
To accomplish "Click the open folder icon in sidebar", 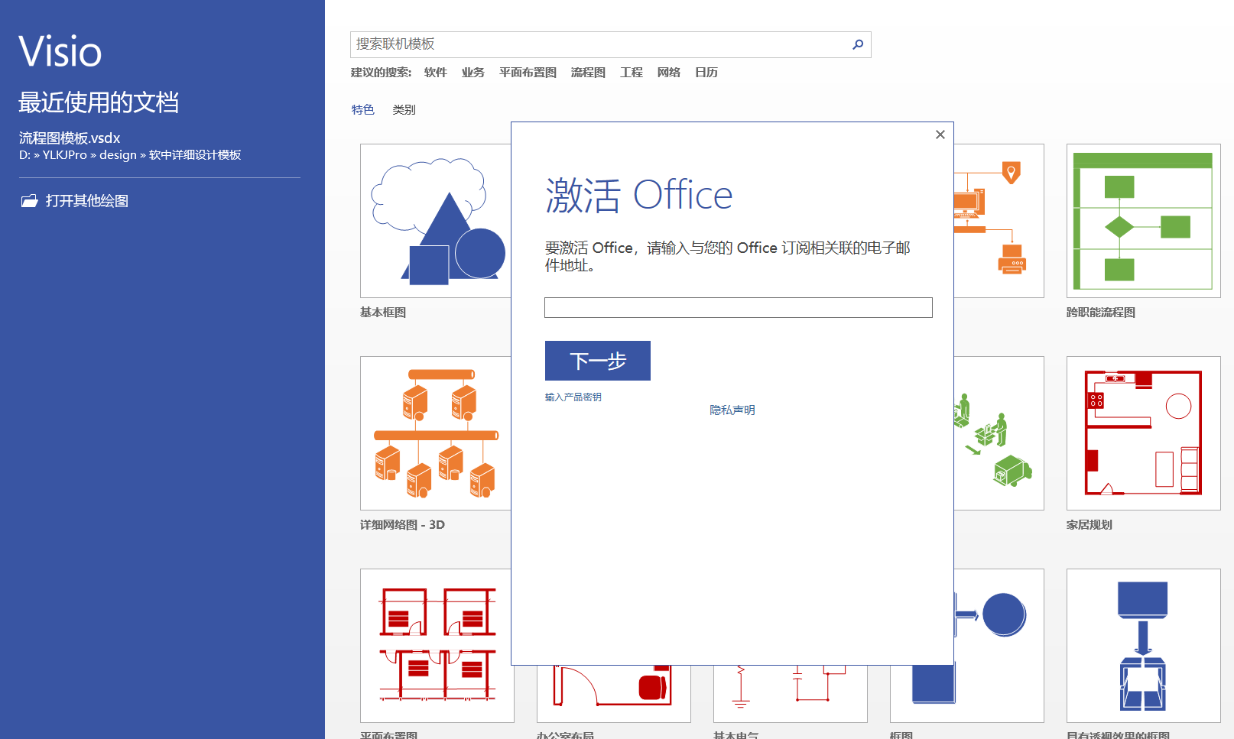I will click(30, 201).
